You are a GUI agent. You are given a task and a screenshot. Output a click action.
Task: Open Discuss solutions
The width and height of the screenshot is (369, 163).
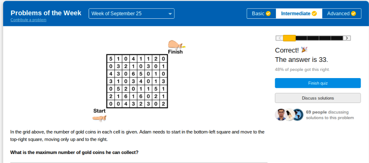coord(317,98)
